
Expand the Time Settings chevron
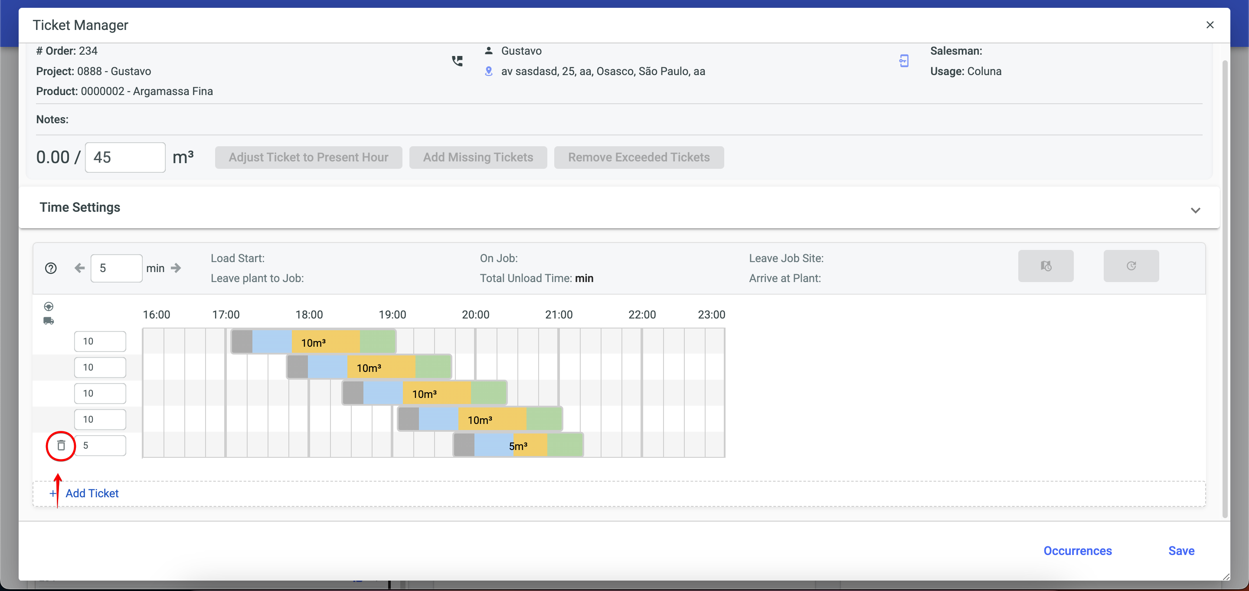coord(1195,210)
